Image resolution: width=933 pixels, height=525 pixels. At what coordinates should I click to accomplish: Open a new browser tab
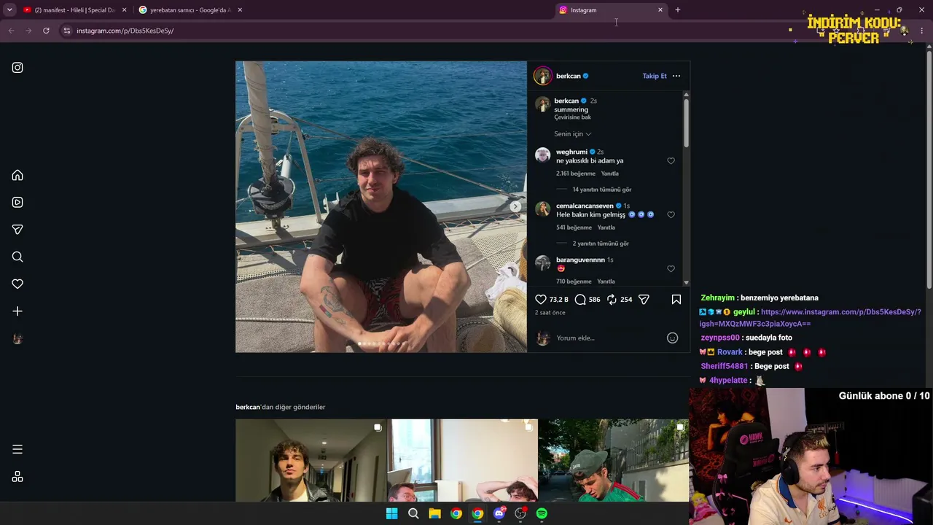point(677,10)
